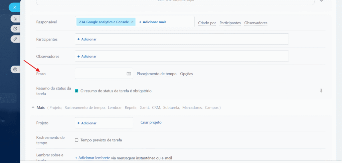This screenshot has height=163, width=342.
Task: Click the print icon in sidebar
Action: coord(15,70)
